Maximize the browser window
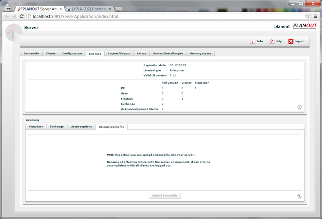 click(x=301, y=3)
